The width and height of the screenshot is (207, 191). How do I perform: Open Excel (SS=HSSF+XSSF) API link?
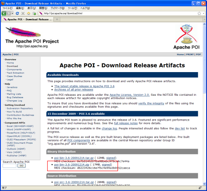coord(20,126)
